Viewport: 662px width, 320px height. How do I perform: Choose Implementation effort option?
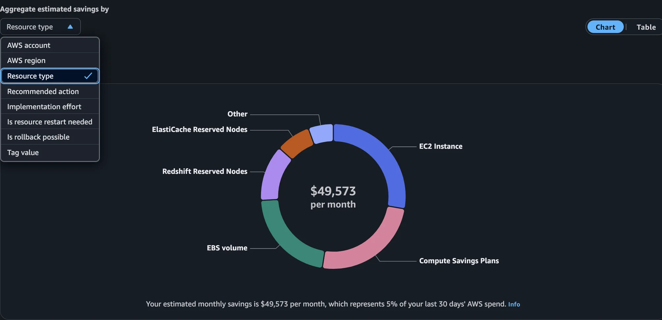coord(50,107)
